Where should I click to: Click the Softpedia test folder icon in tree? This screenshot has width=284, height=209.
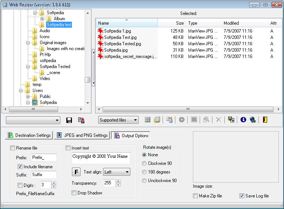click(x=42, y=25)
